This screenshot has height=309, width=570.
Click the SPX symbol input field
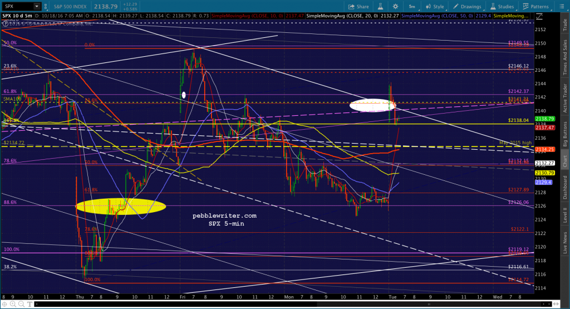(18, 7)
